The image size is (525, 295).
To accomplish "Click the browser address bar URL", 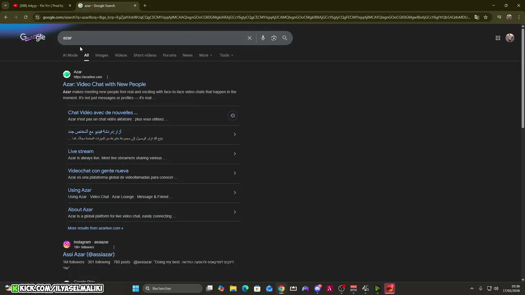I will pos(256,17).
